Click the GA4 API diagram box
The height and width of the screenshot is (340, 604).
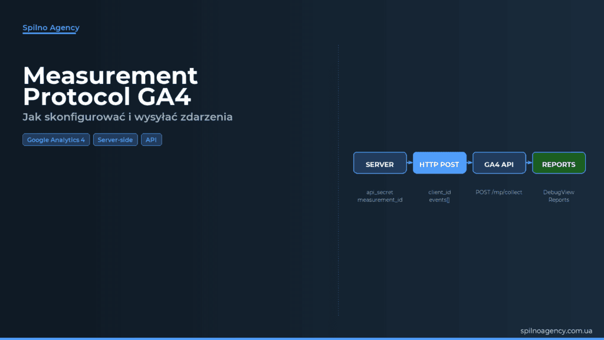pos(499,163)
